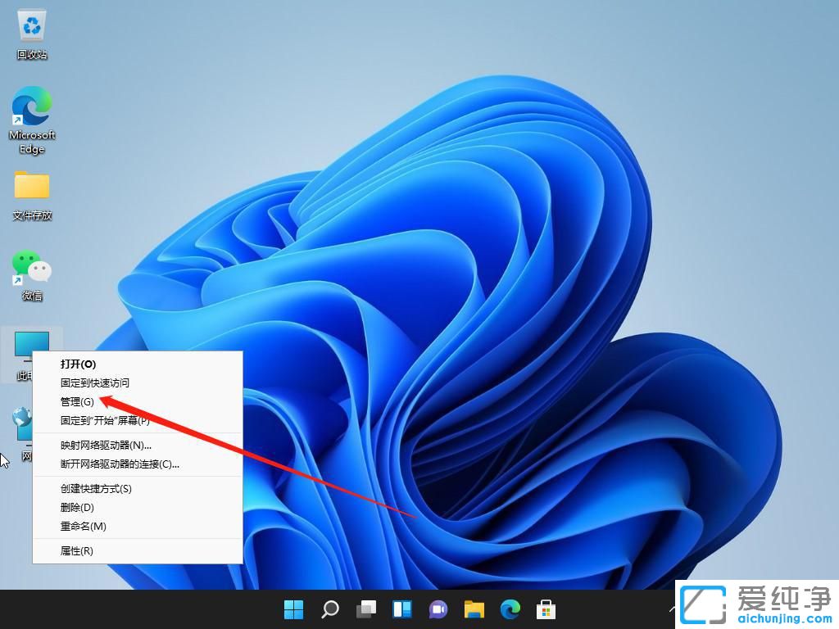Click the Windows Start button
The height and width of the screenshot is (629, 839).
coord(293,609)
